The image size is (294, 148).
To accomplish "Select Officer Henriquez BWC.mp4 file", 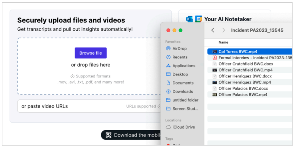I will [250, 82].
